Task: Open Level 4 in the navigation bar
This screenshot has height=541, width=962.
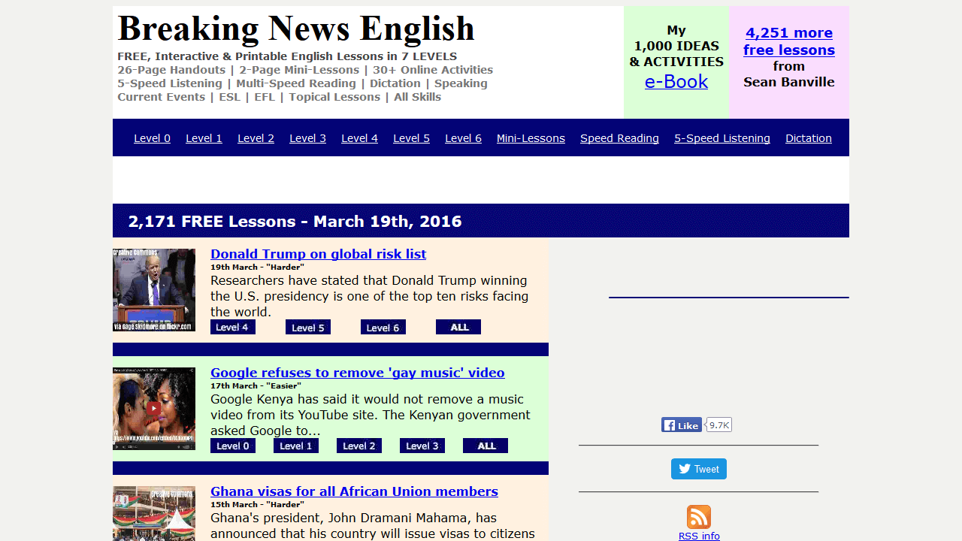Action: tap(359, 138)
